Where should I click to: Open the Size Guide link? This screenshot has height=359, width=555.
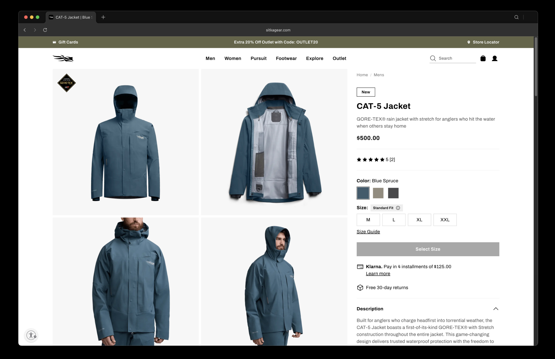click(368, 232)
